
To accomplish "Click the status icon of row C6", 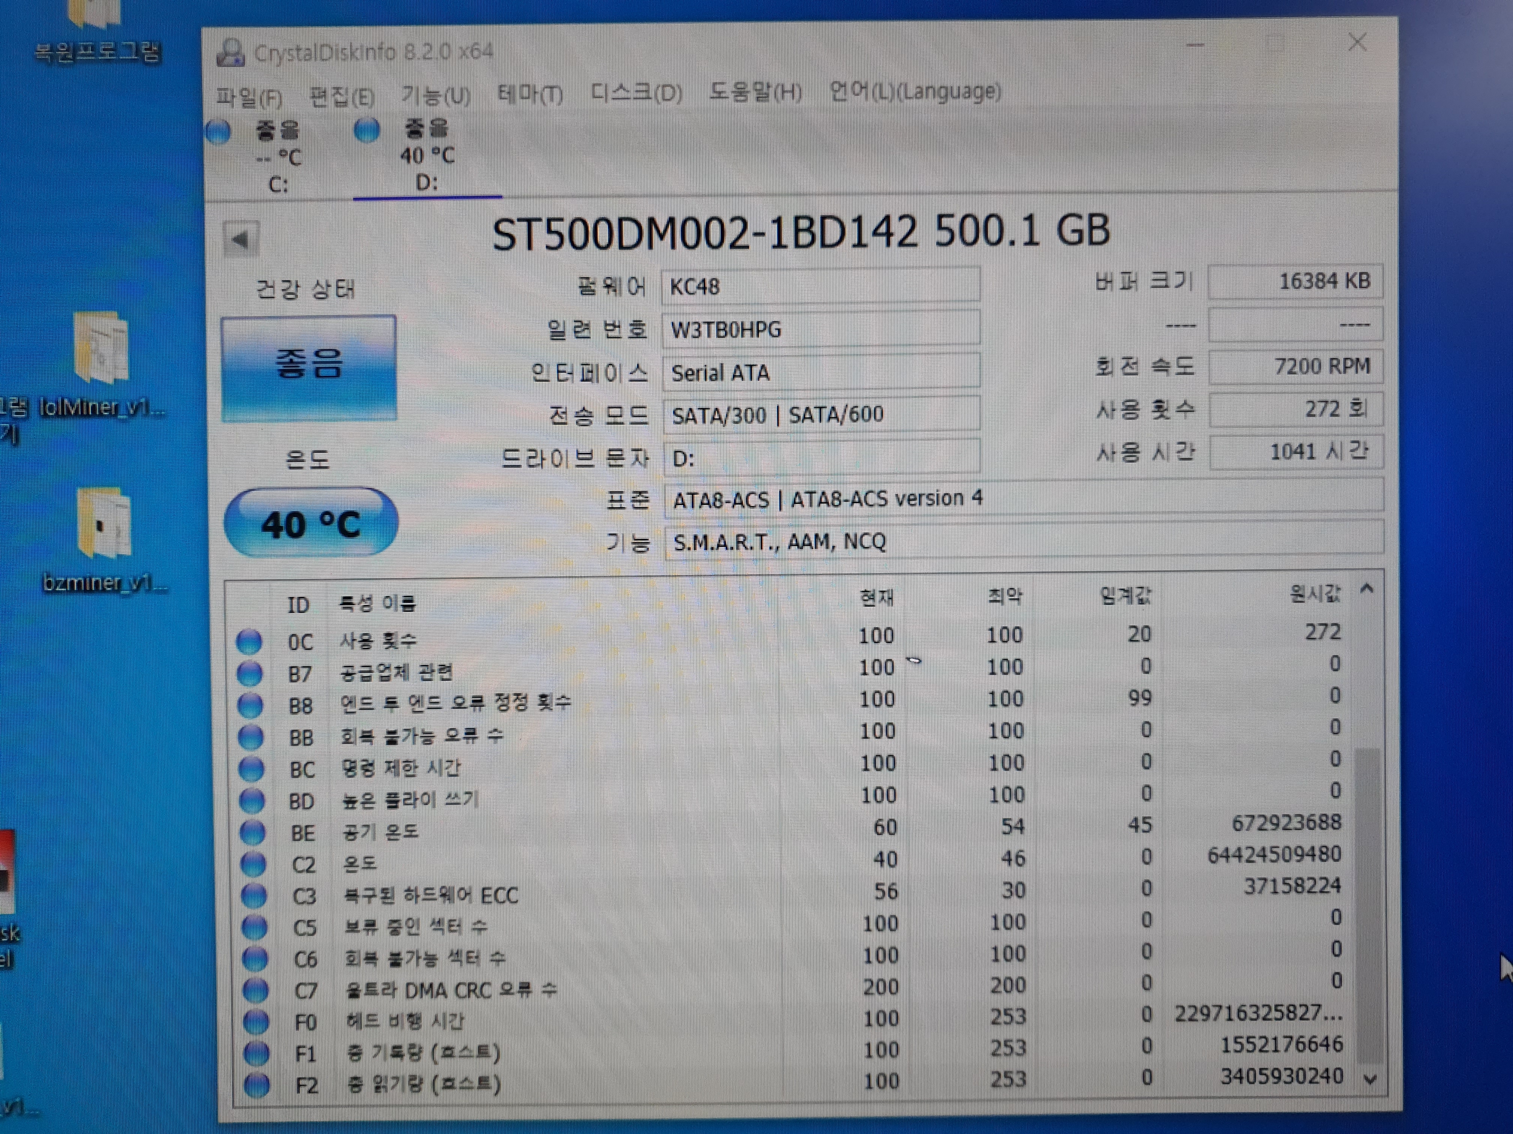I will tap(256, 959).
